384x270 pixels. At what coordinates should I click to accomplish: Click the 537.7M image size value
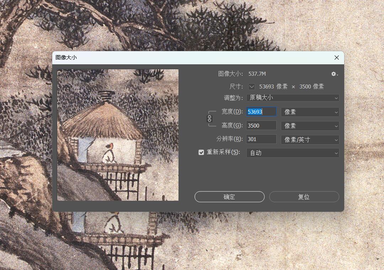(x=257, y=74)
